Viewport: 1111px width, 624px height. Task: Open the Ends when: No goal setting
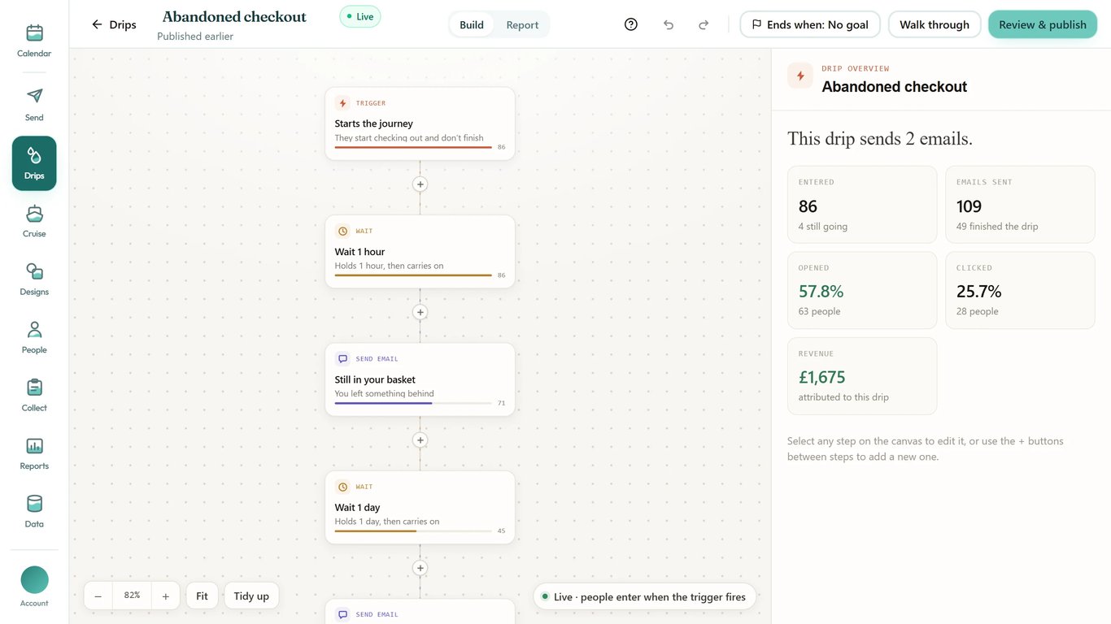pyautogui.click(x=810, y=24)
